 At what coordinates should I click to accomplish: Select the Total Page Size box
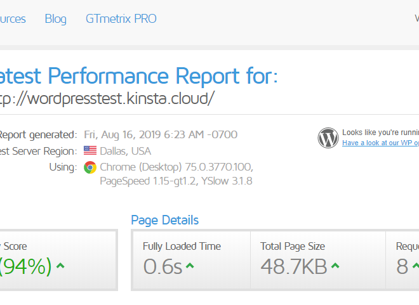coord(318,260)
